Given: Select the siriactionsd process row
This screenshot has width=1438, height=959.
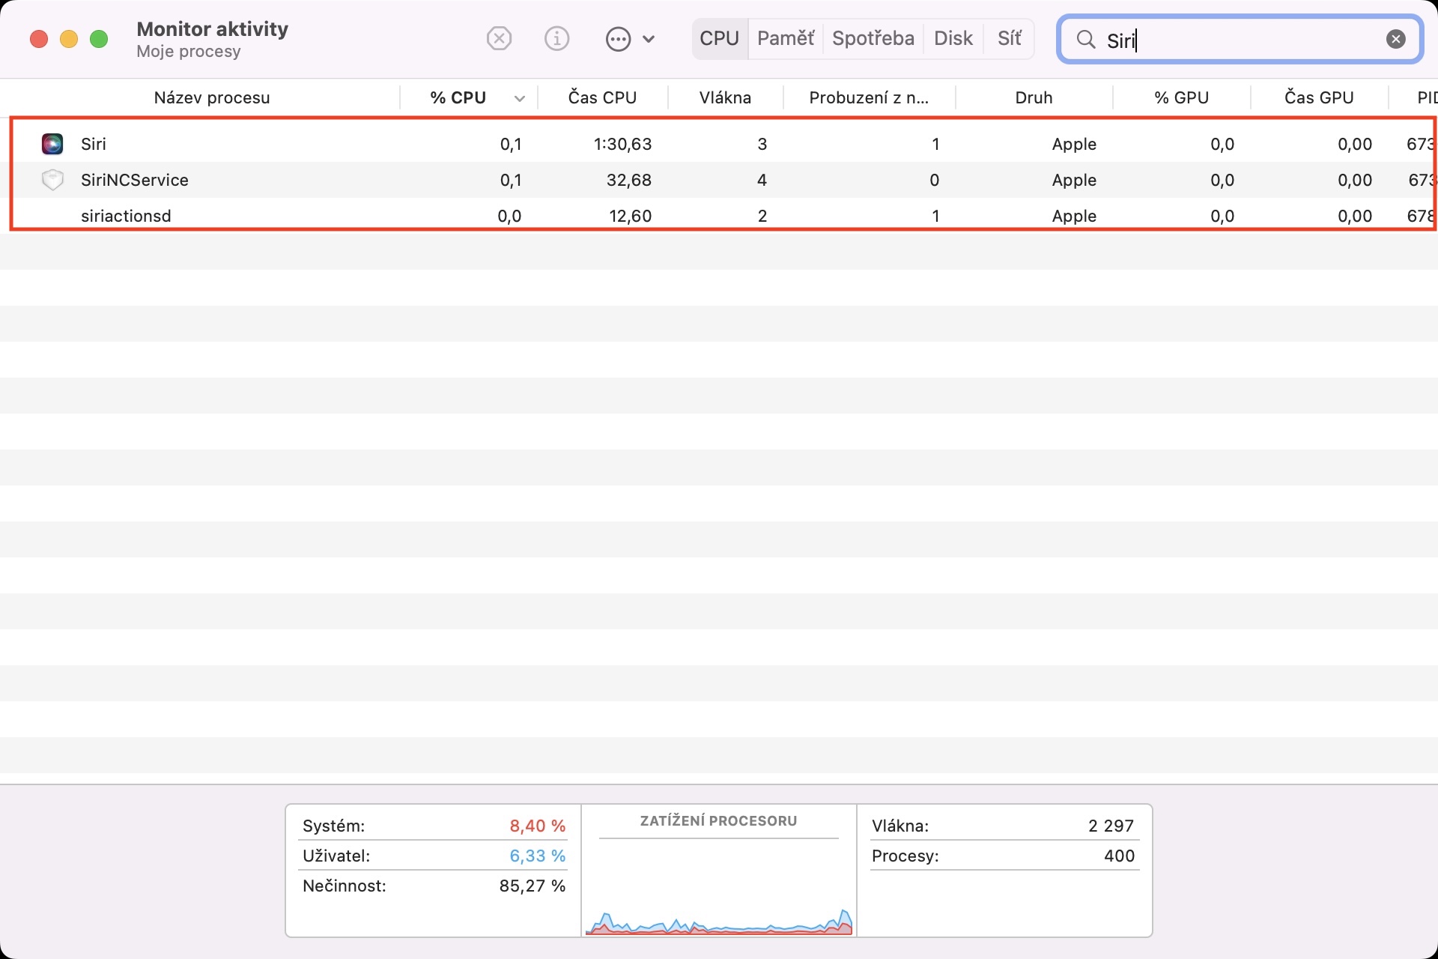Looking at the screenshot, I should click(126, 216).
